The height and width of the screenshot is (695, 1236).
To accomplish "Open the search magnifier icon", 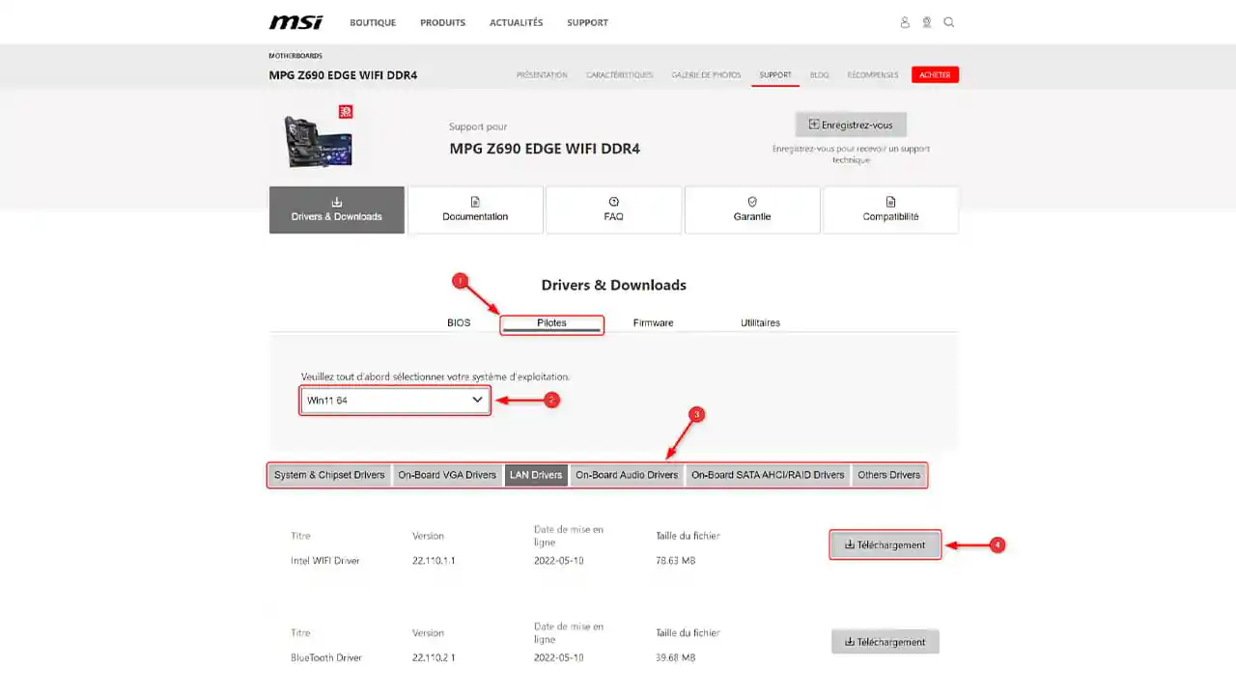I will point(949,22).
